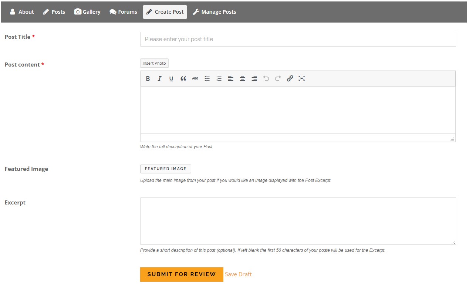Apply bold formatting in the editor
Screen dimensions: 469x291
coord(148,78)
